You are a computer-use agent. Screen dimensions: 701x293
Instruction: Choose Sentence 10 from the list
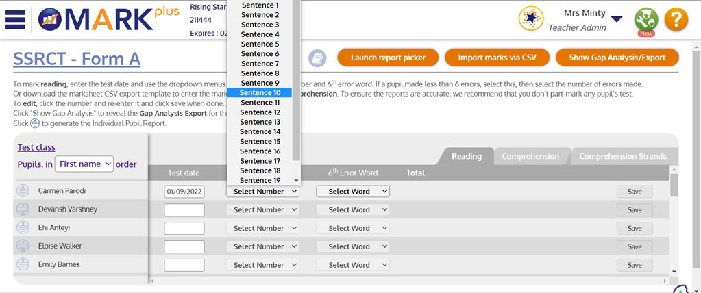click(260, 92)
